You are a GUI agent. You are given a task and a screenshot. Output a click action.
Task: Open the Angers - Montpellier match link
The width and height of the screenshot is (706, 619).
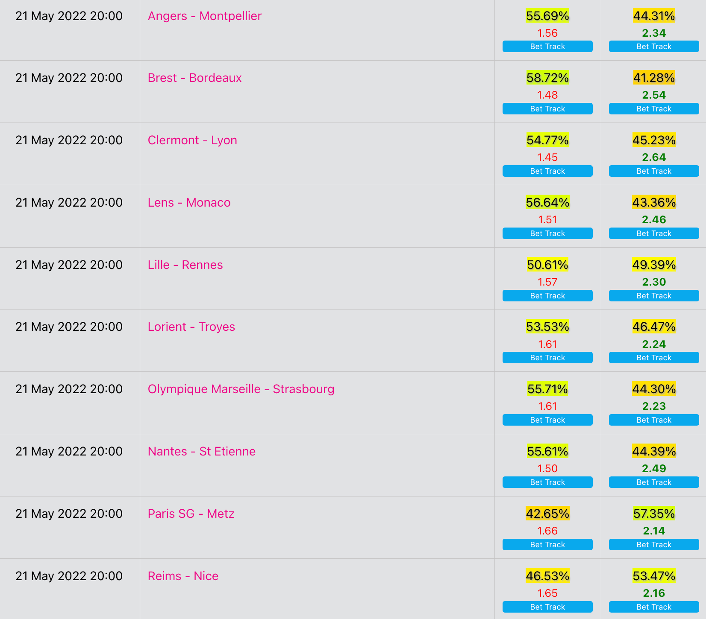pyautogui.click(x=204, y=16)
